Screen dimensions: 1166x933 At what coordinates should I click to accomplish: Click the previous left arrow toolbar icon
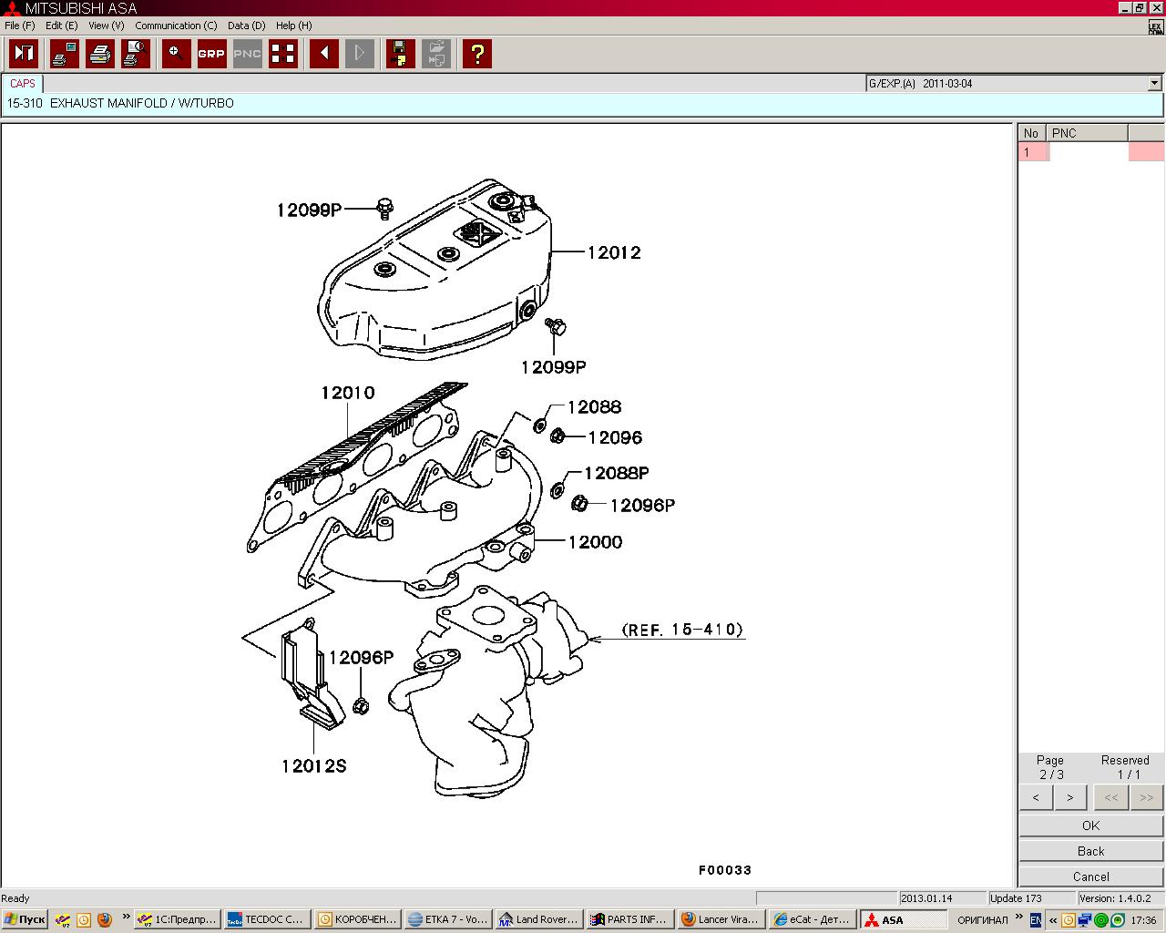pos(323,54)
